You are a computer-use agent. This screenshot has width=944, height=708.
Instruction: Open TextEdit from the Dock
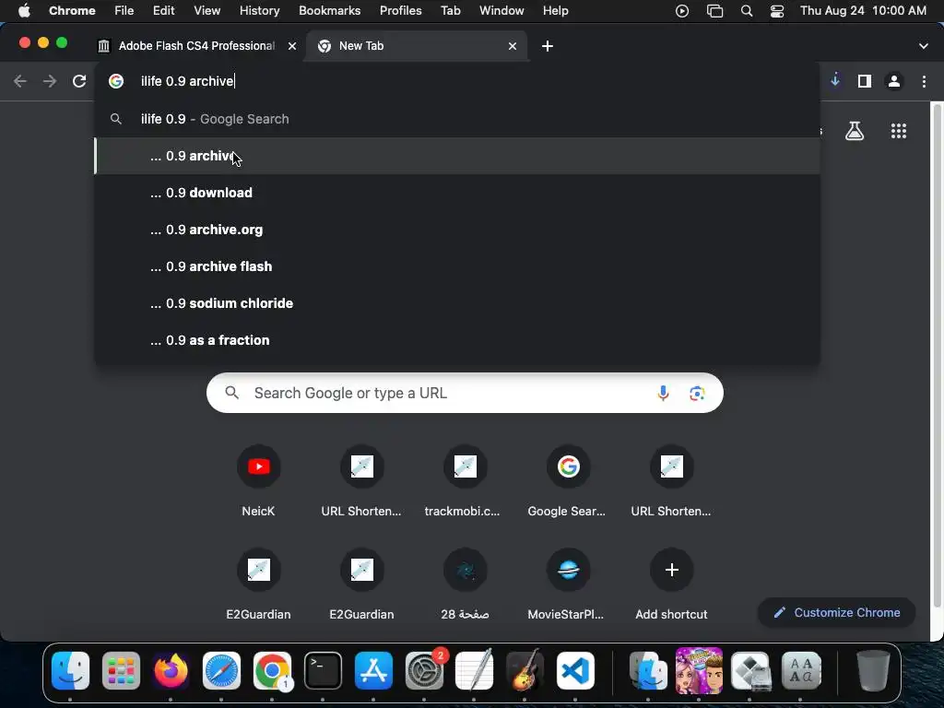475,671
